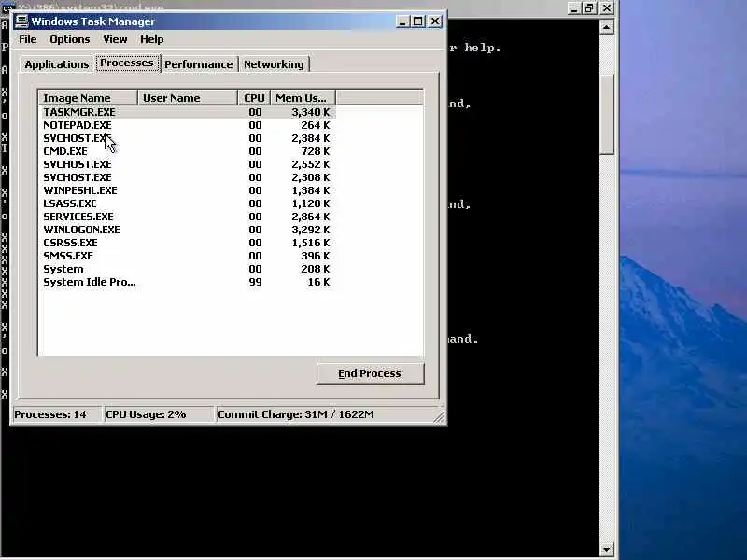The height and width of the screenshot is (560, 747).
Task: Click the 16 K memory value
Action: pyautogui.click(x=318, y=282)
